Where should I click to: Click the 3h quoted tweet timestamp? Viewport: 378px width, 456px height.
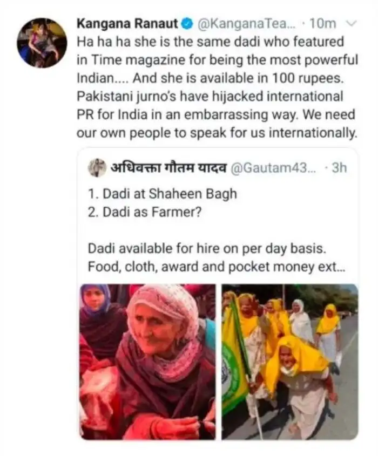tap(339, 168)
